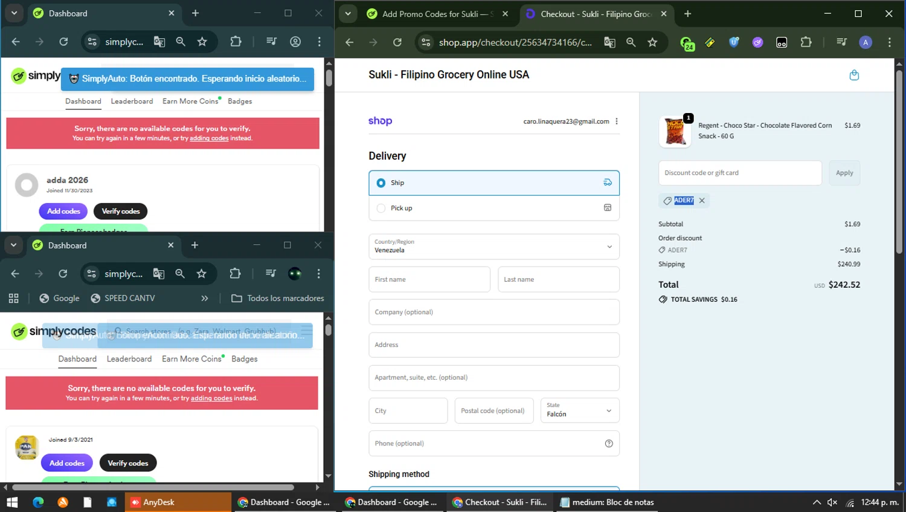
Task: Open Extensions puzzle icon in checkout window
Action: point(806,42)
